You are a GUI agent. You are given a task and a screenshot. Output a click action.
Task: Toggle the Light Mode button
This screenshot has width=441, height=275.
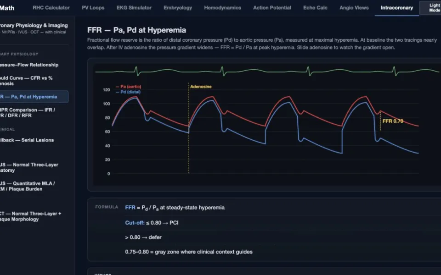click(x=430, y=8)
